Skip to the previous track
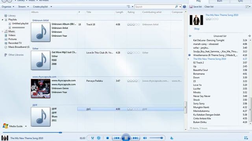252x141 pixels. pos(117,138)
